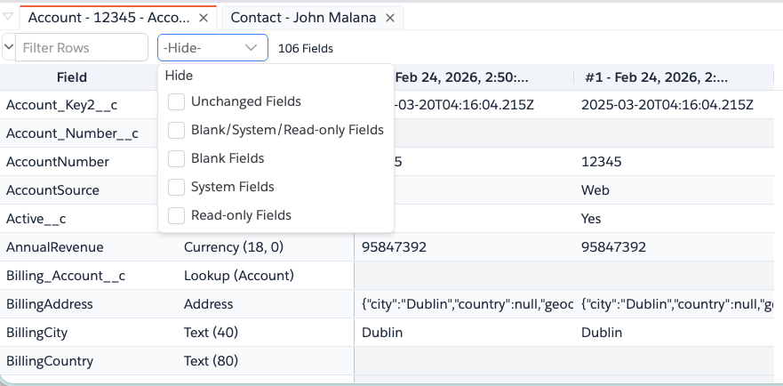Click the #1 - Feb 24, 2026 column header

[x=657, y=77]
